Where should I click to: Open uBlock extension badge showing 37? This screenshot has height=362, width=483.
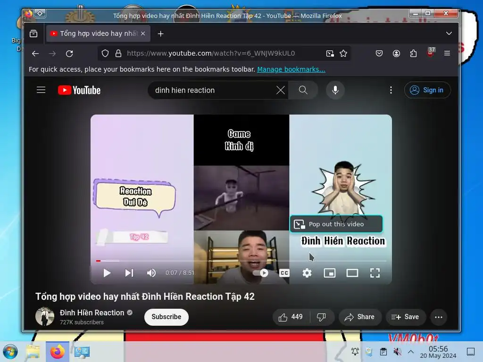(430, 52)
